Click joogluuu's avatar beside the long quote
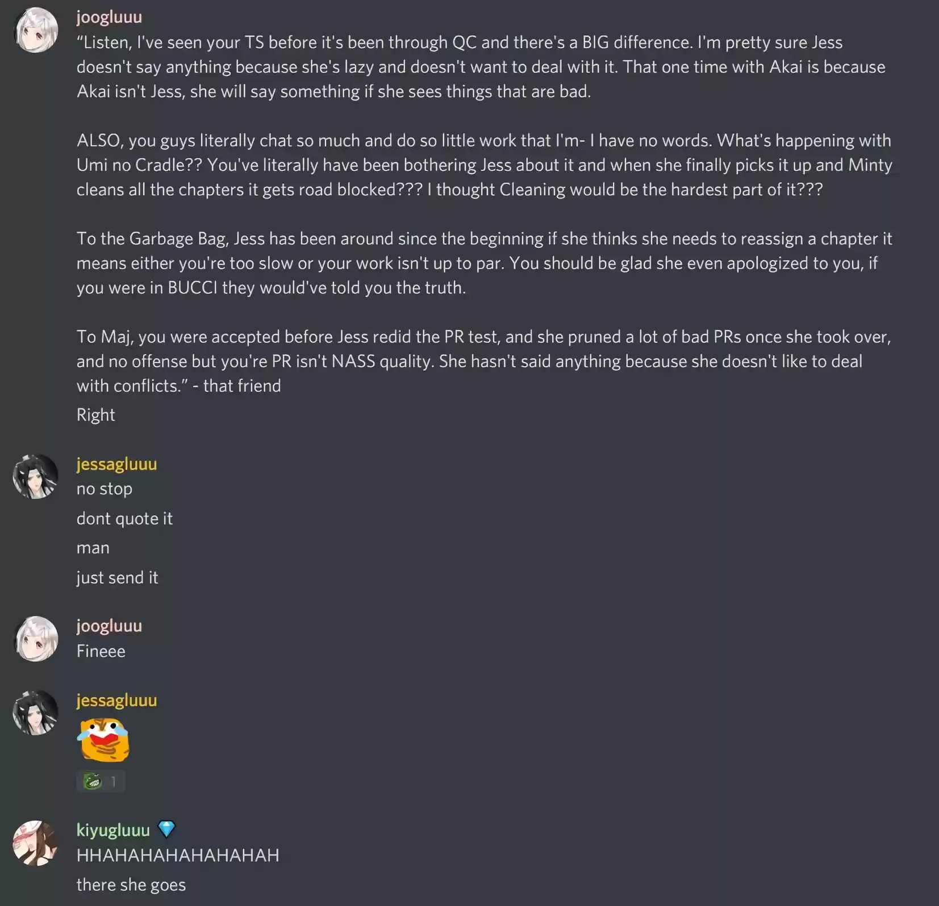The height and width of the screenshot is (906, 939). (x=36, y=30)
